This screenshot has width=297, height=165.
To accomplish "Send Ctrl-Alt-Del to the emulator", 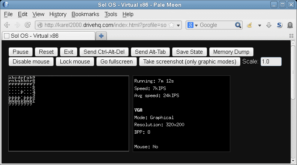I will pyautogui.click(x=104, y=52).
